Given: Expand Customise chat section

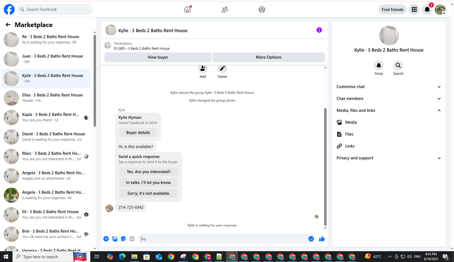Looking at the screenshot, I should 389,87.
